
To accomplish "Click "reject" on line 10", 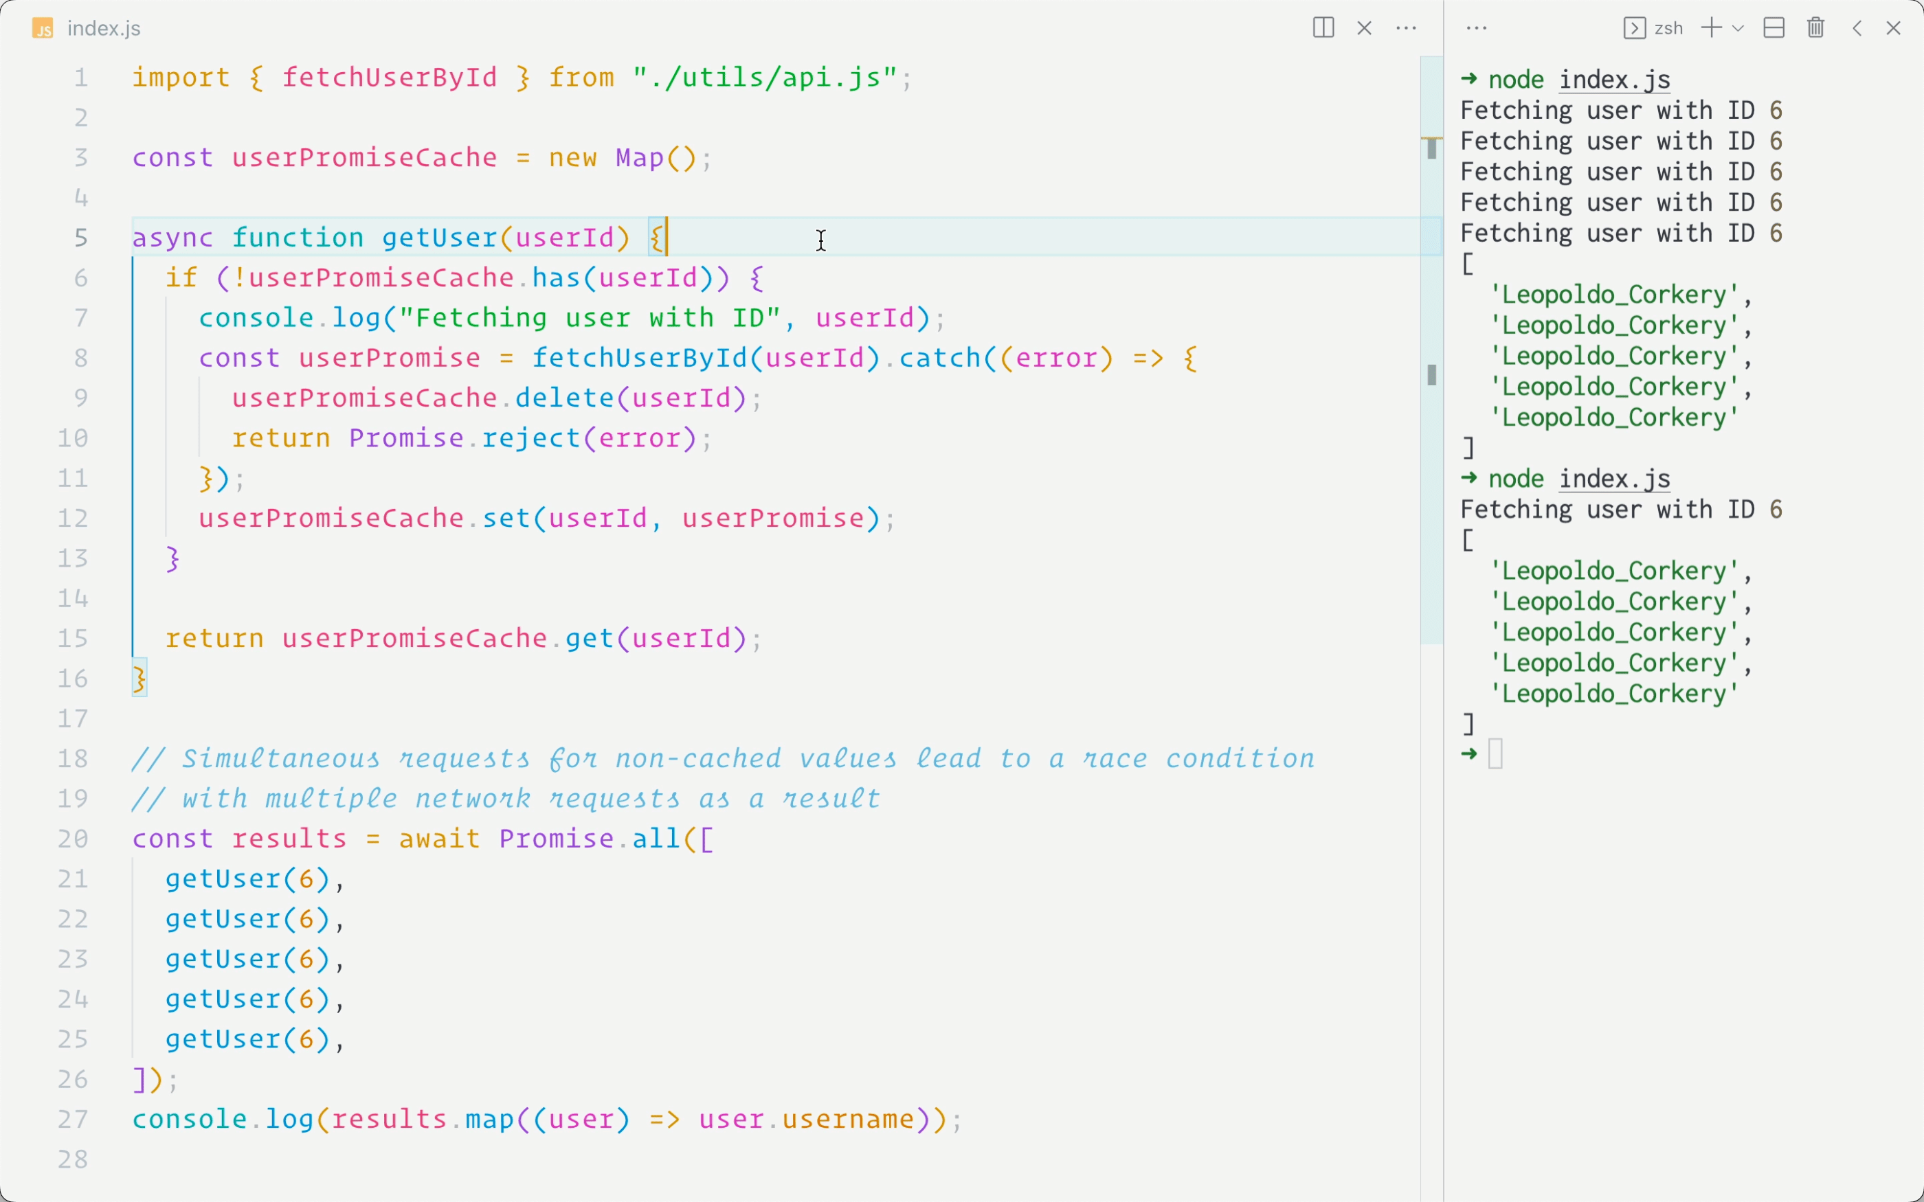I will [531, 438].
